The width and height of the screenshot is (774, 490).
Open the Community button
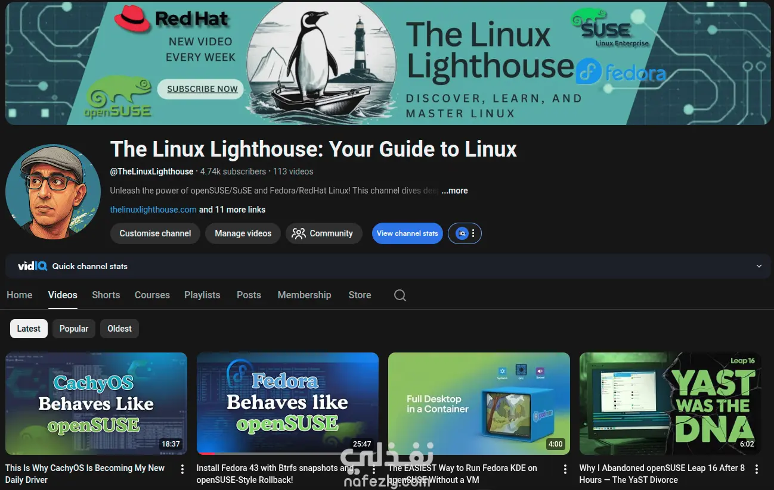(324, 233)
